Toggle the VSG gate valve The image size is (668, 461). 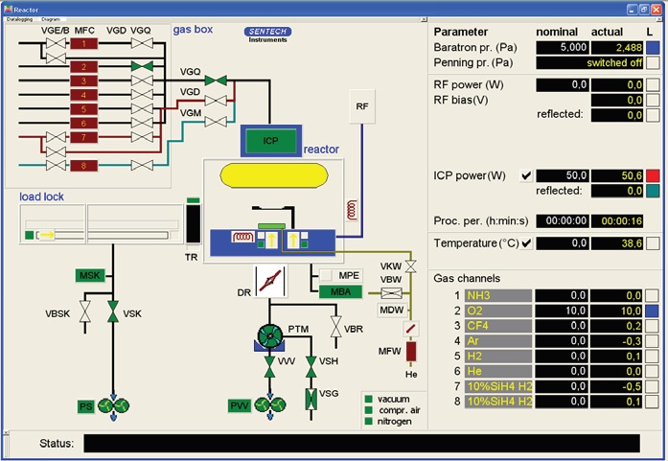click(311, 400)
